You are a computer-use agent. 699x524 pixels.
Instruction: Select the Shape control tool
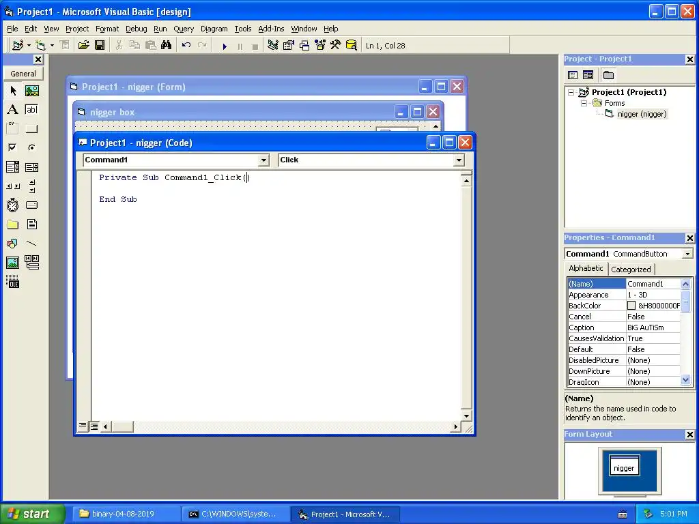pos(13,244)
